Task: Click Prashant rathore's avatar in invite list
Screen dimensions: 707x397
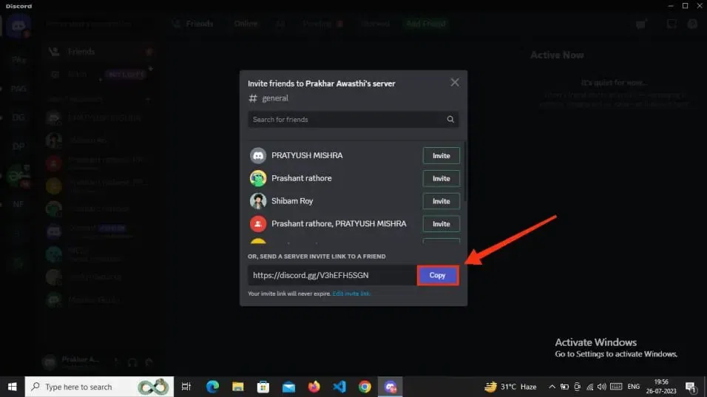Action: point(258,178)
